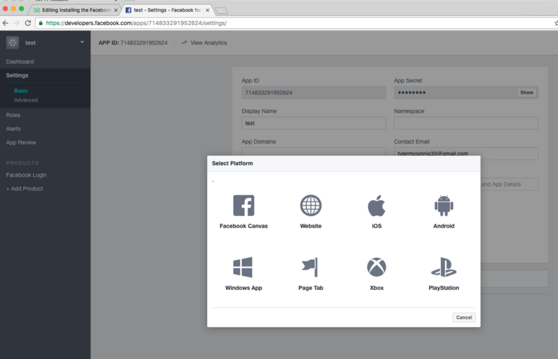Image resolution: width=558 pixels, height=359 pixels.
Task: Open Facebook Login product
Action: pyautogui.click(x=27, y=175)
